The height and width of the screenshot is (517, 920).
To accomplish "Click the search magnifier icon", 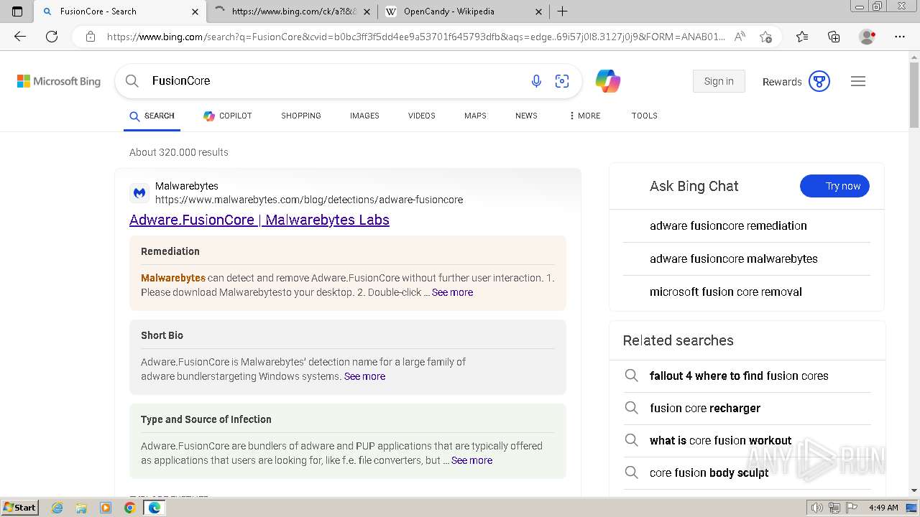I will click(132, 81).
